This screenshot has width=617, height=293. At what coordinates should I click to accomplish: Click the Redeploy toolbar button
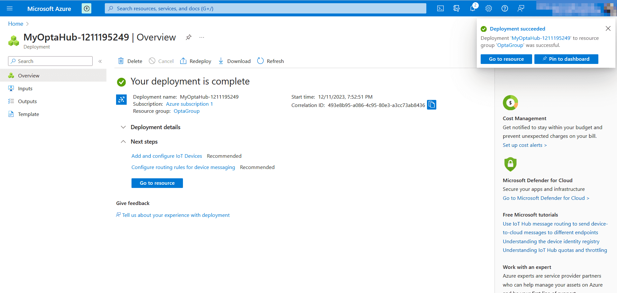195,61
